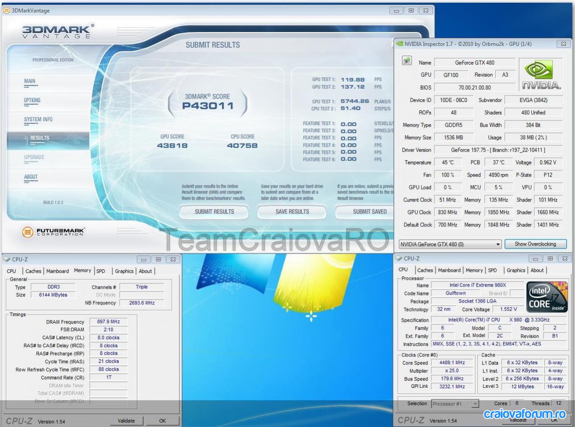Click the Intel Core i7 logo badge
Screen dimensions: 575x427
pos(547,296)
